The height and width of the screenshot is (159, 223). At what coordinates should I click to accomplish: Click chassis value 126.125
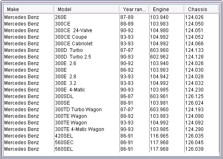(194, 96)
